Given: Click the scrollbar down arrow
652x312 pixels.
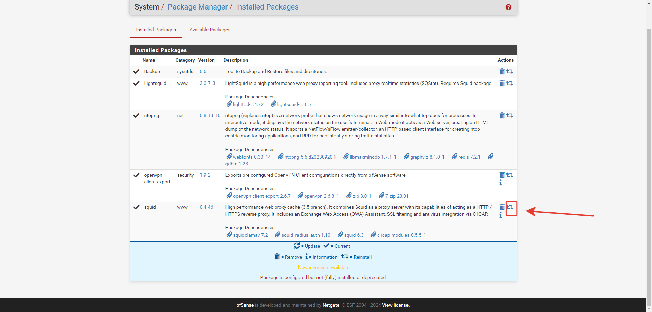Looking at the screenshot, I should 649,309.
